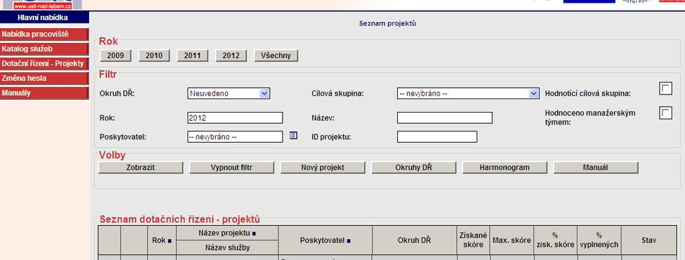
Task: Open Manuály menu item
Action: click(44, 93)
